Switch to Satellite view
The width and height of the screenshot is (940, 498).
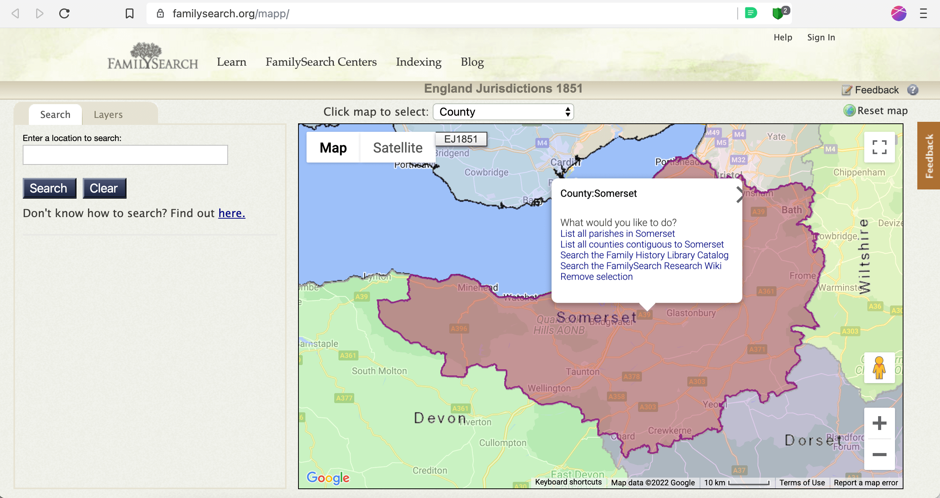point(398,148)
